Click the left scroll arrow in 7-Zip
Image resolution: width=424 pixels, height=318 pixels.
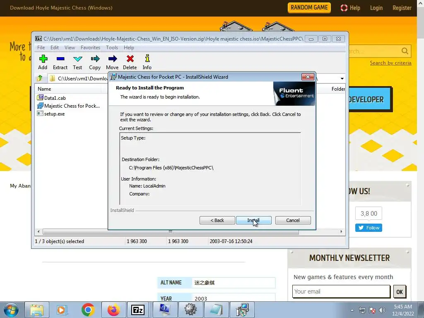39,232
